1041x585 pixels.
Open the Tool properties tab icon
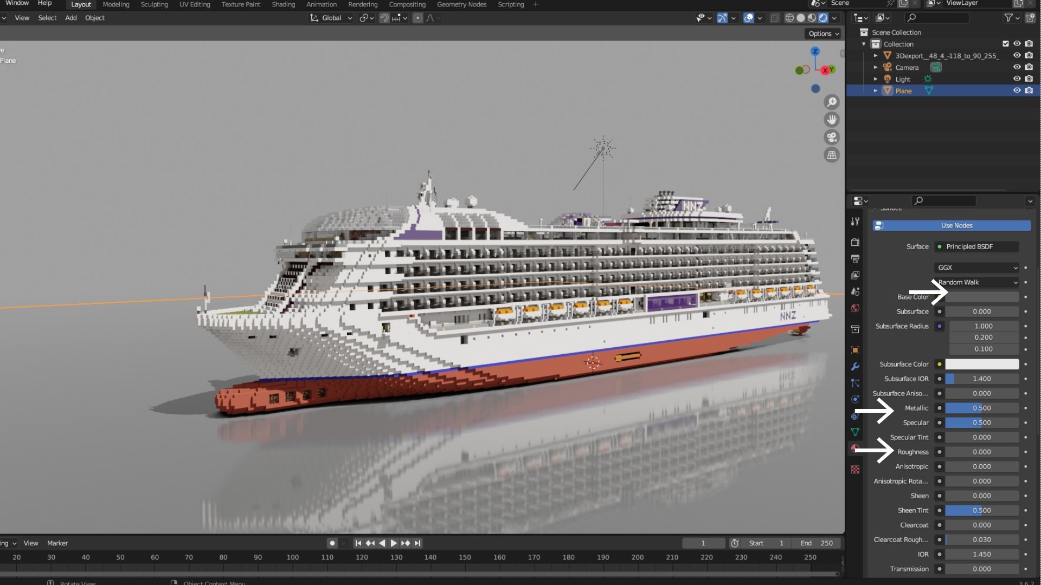point(855,222)
